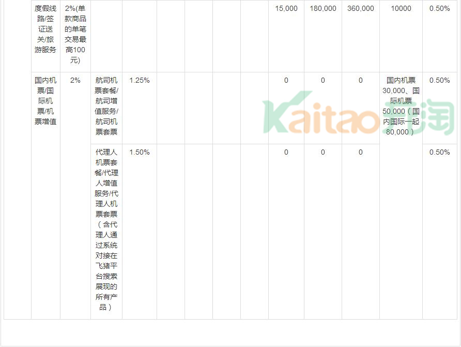
Task: Click the 180,000 value cell
Action: [323, 8]
